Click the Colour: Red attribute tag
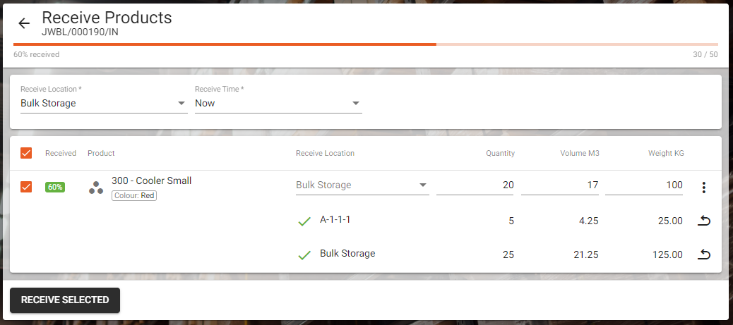Image resolution: width=733 pixels, height=325 pixels. [x=134, y=196]
